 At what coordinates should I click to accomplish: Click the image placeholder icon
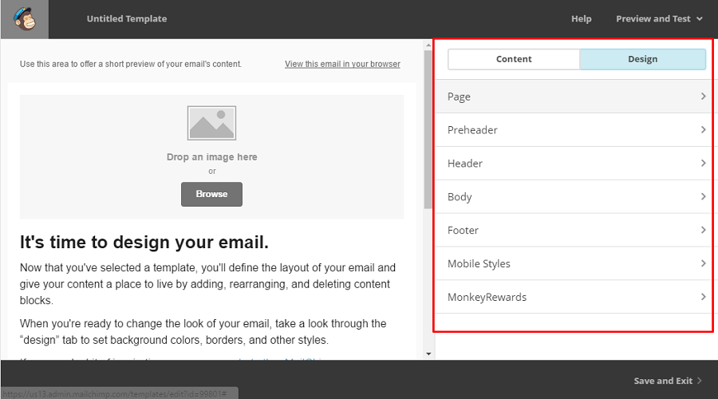tap(211, 123)
